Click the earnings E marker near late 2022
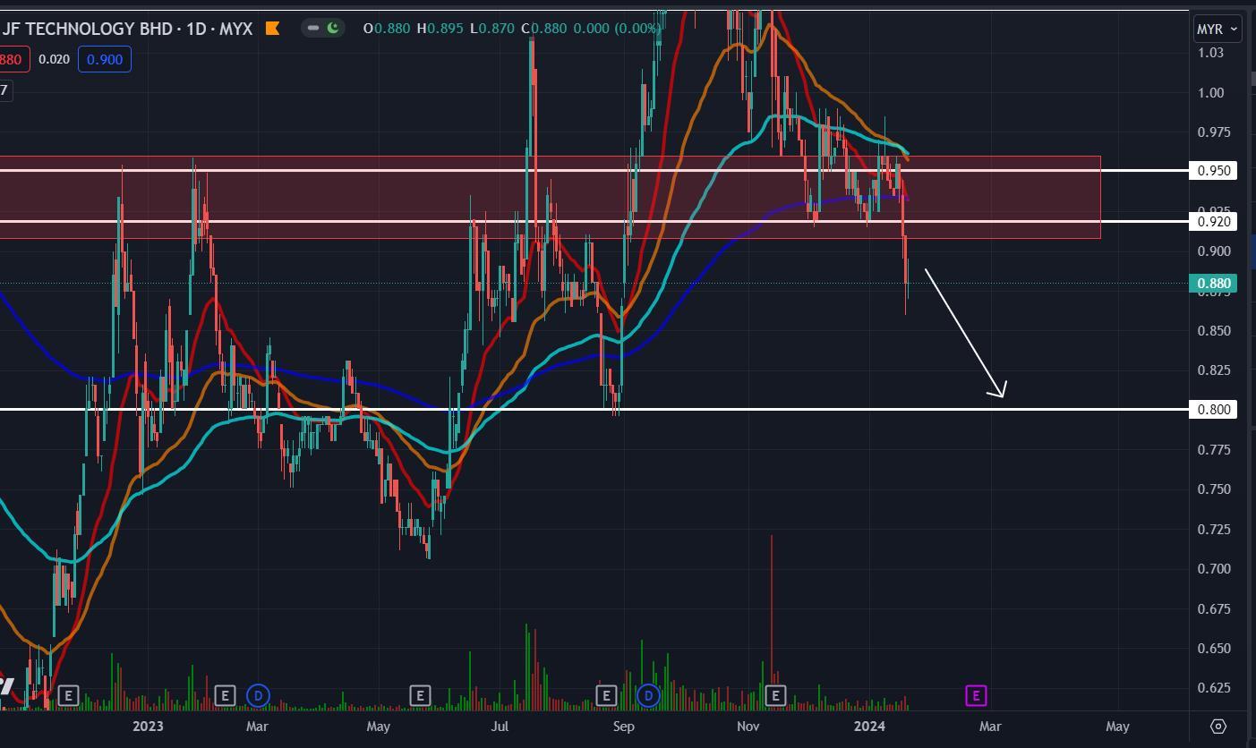Screen dimensions: 1256x748 (68, 695)
